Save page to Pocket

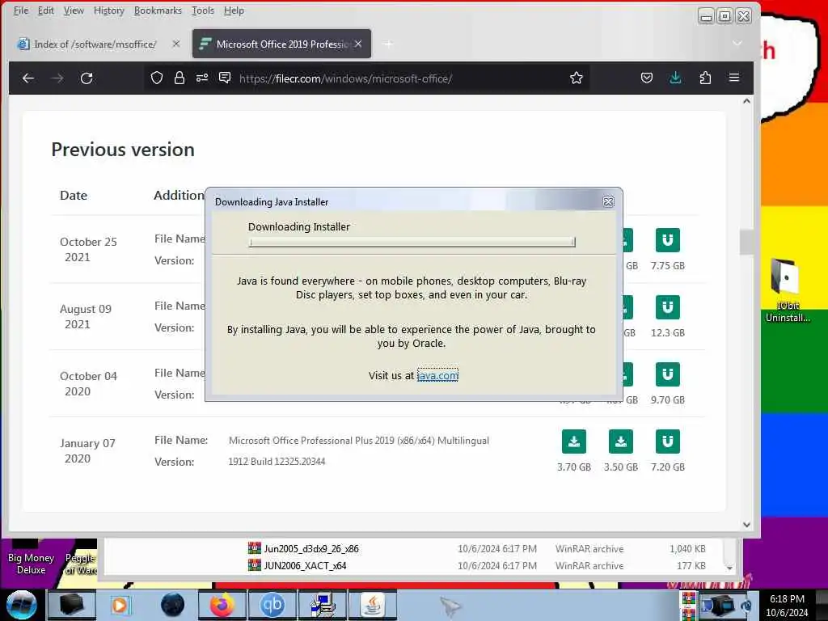(x=646, y=78)
